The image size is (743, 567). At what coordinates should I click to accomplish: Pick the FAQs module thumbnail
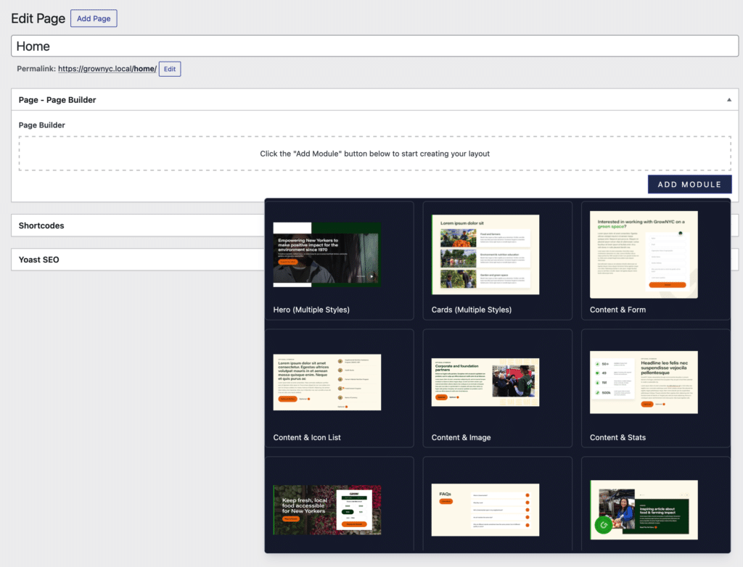coord(485,510)
